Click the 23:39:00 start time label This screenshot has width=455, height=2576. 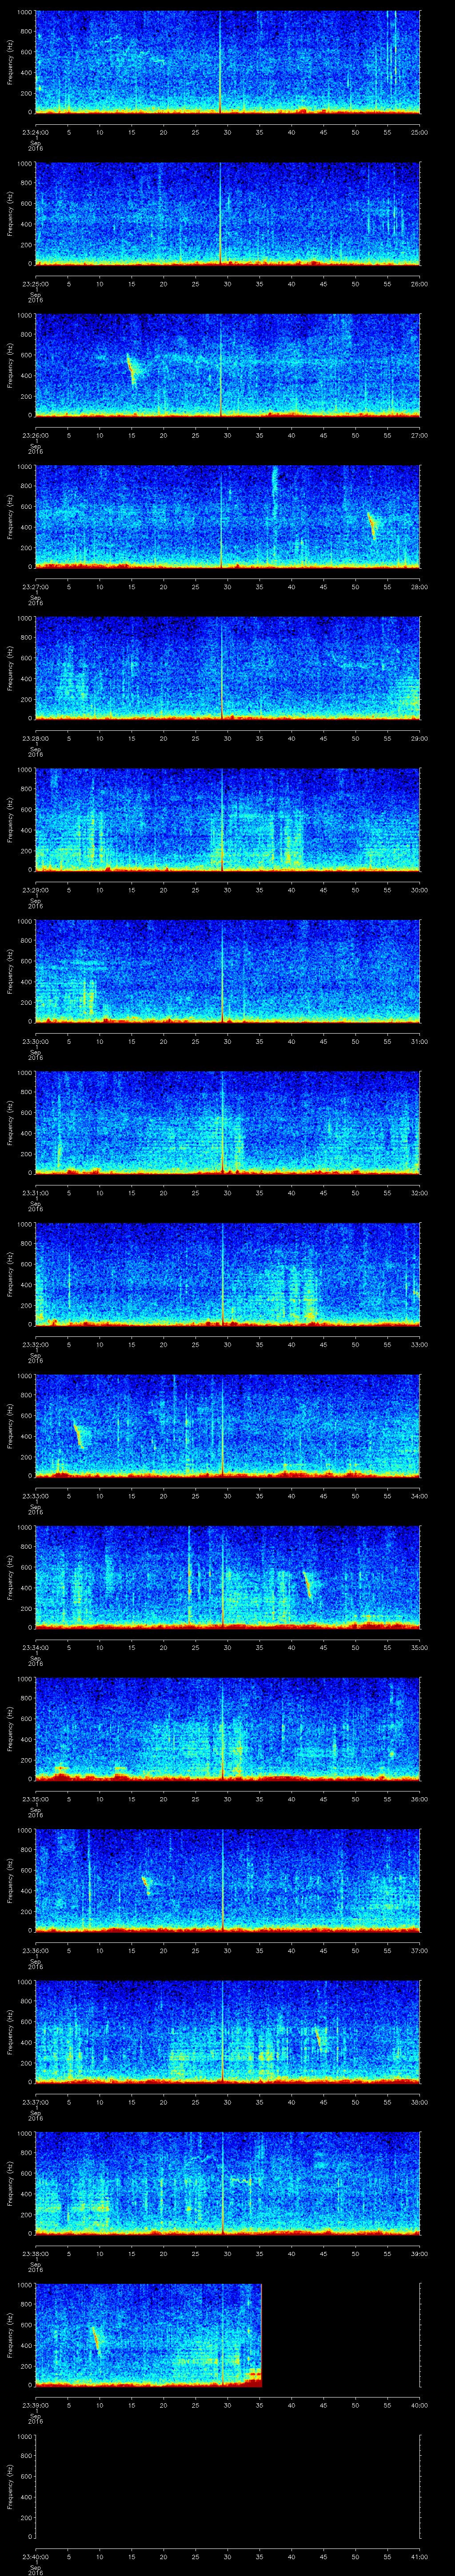(x=35, y=2405)
